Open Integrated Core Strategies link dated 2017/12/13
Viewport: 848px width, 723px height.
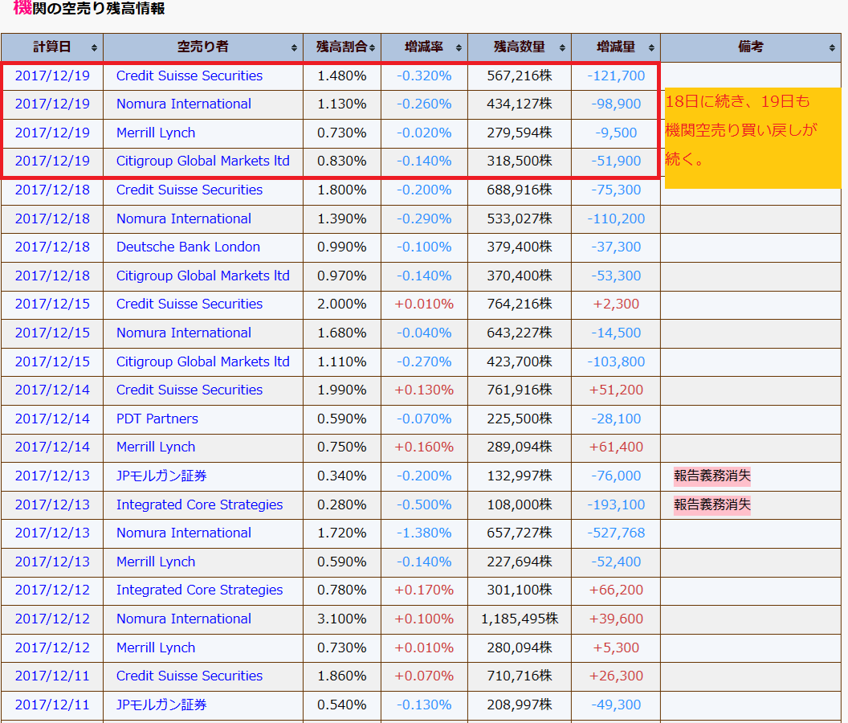click(x=200, y=504)
